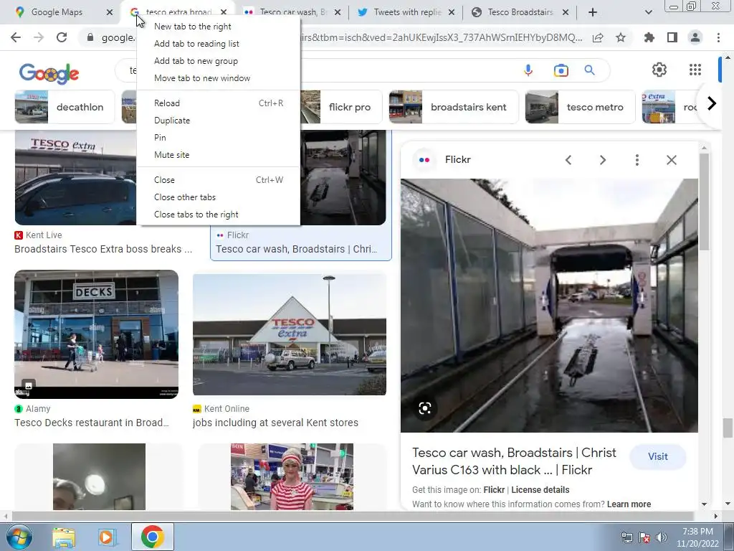Open Chrome's three-dot menu
The image size is (734, 551).
click(718, 37)
